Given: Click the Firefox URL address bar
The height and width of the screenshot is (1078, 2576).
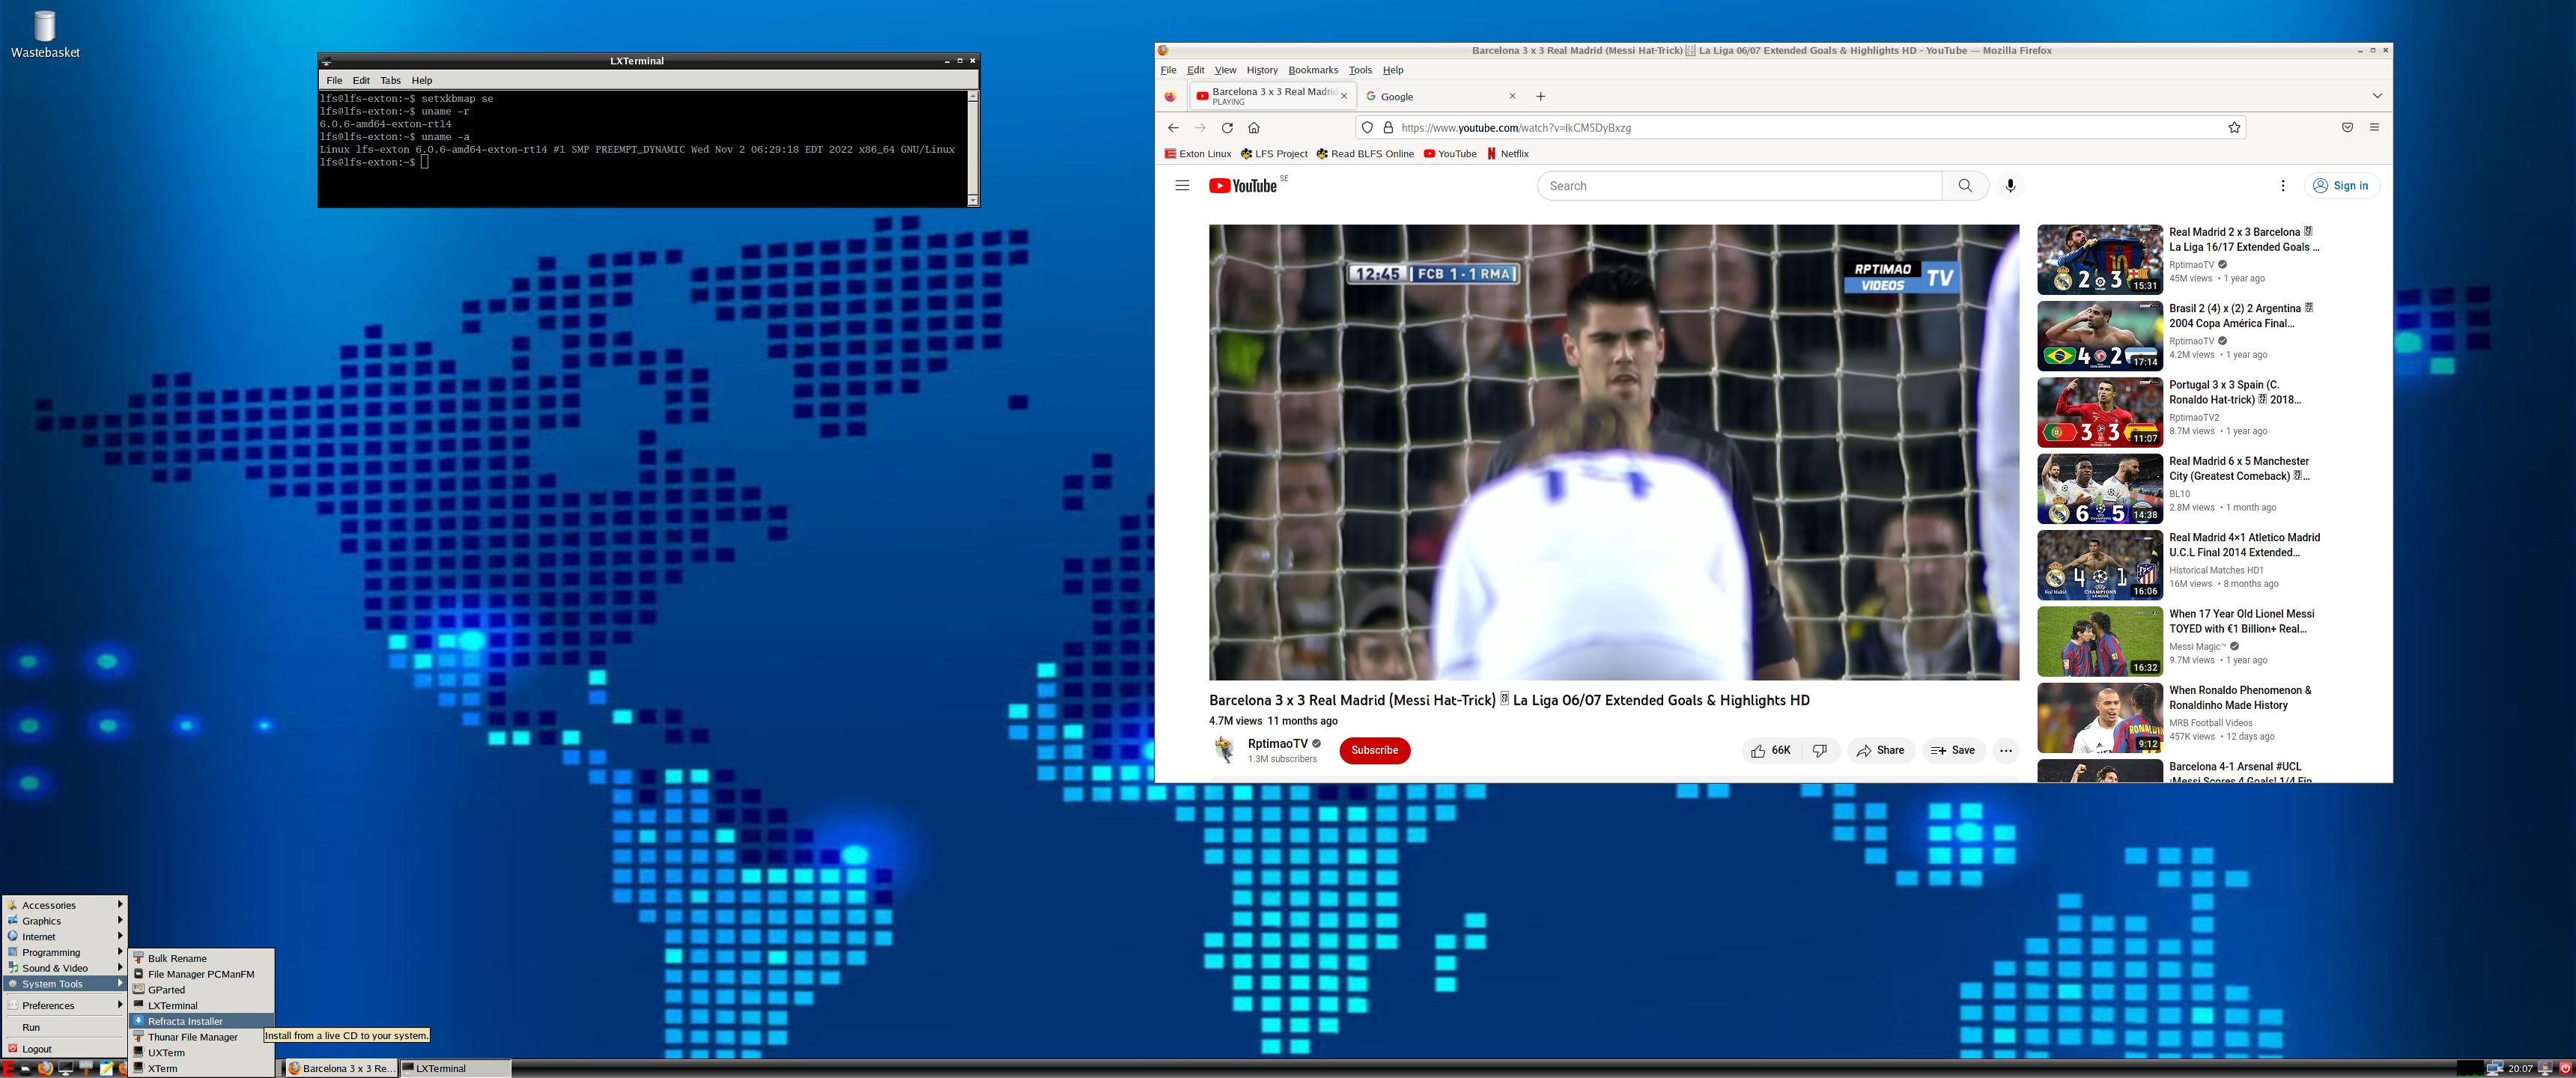Looking at the screenshot, I should tap(1800, 127).
